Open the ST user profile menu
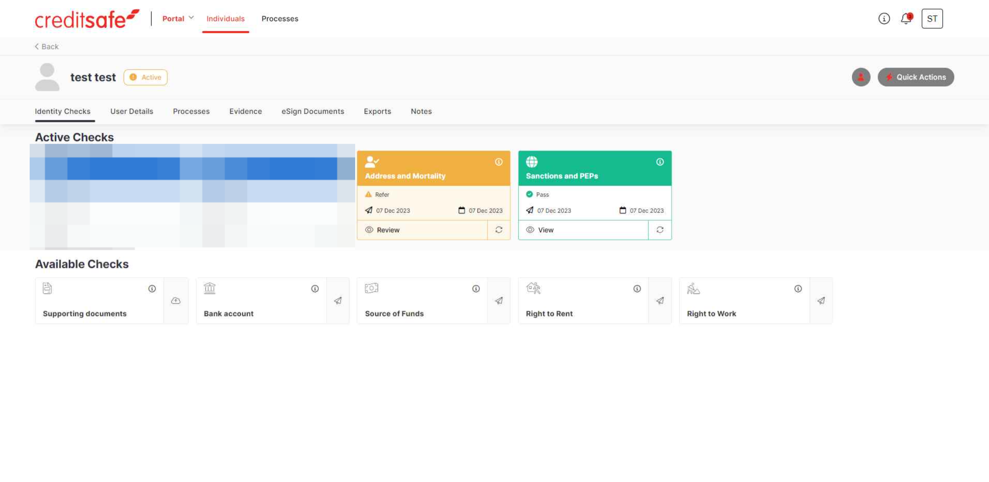 932,18
